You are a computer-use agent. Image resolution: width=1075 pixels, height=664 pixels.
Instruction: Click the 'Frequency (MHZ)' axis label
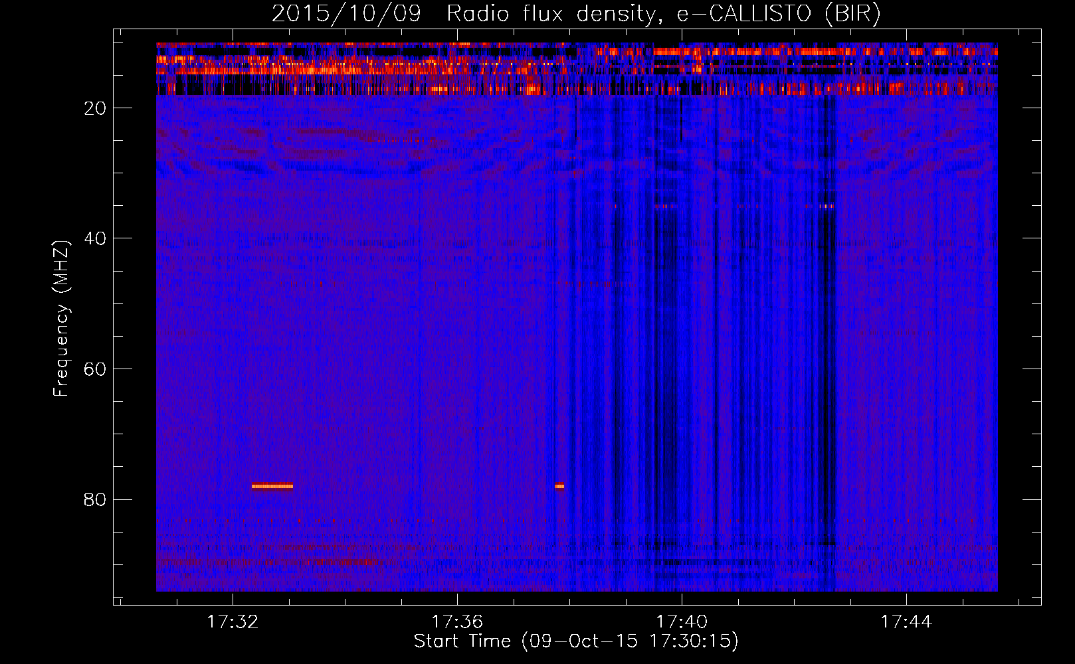click(61, 318)
